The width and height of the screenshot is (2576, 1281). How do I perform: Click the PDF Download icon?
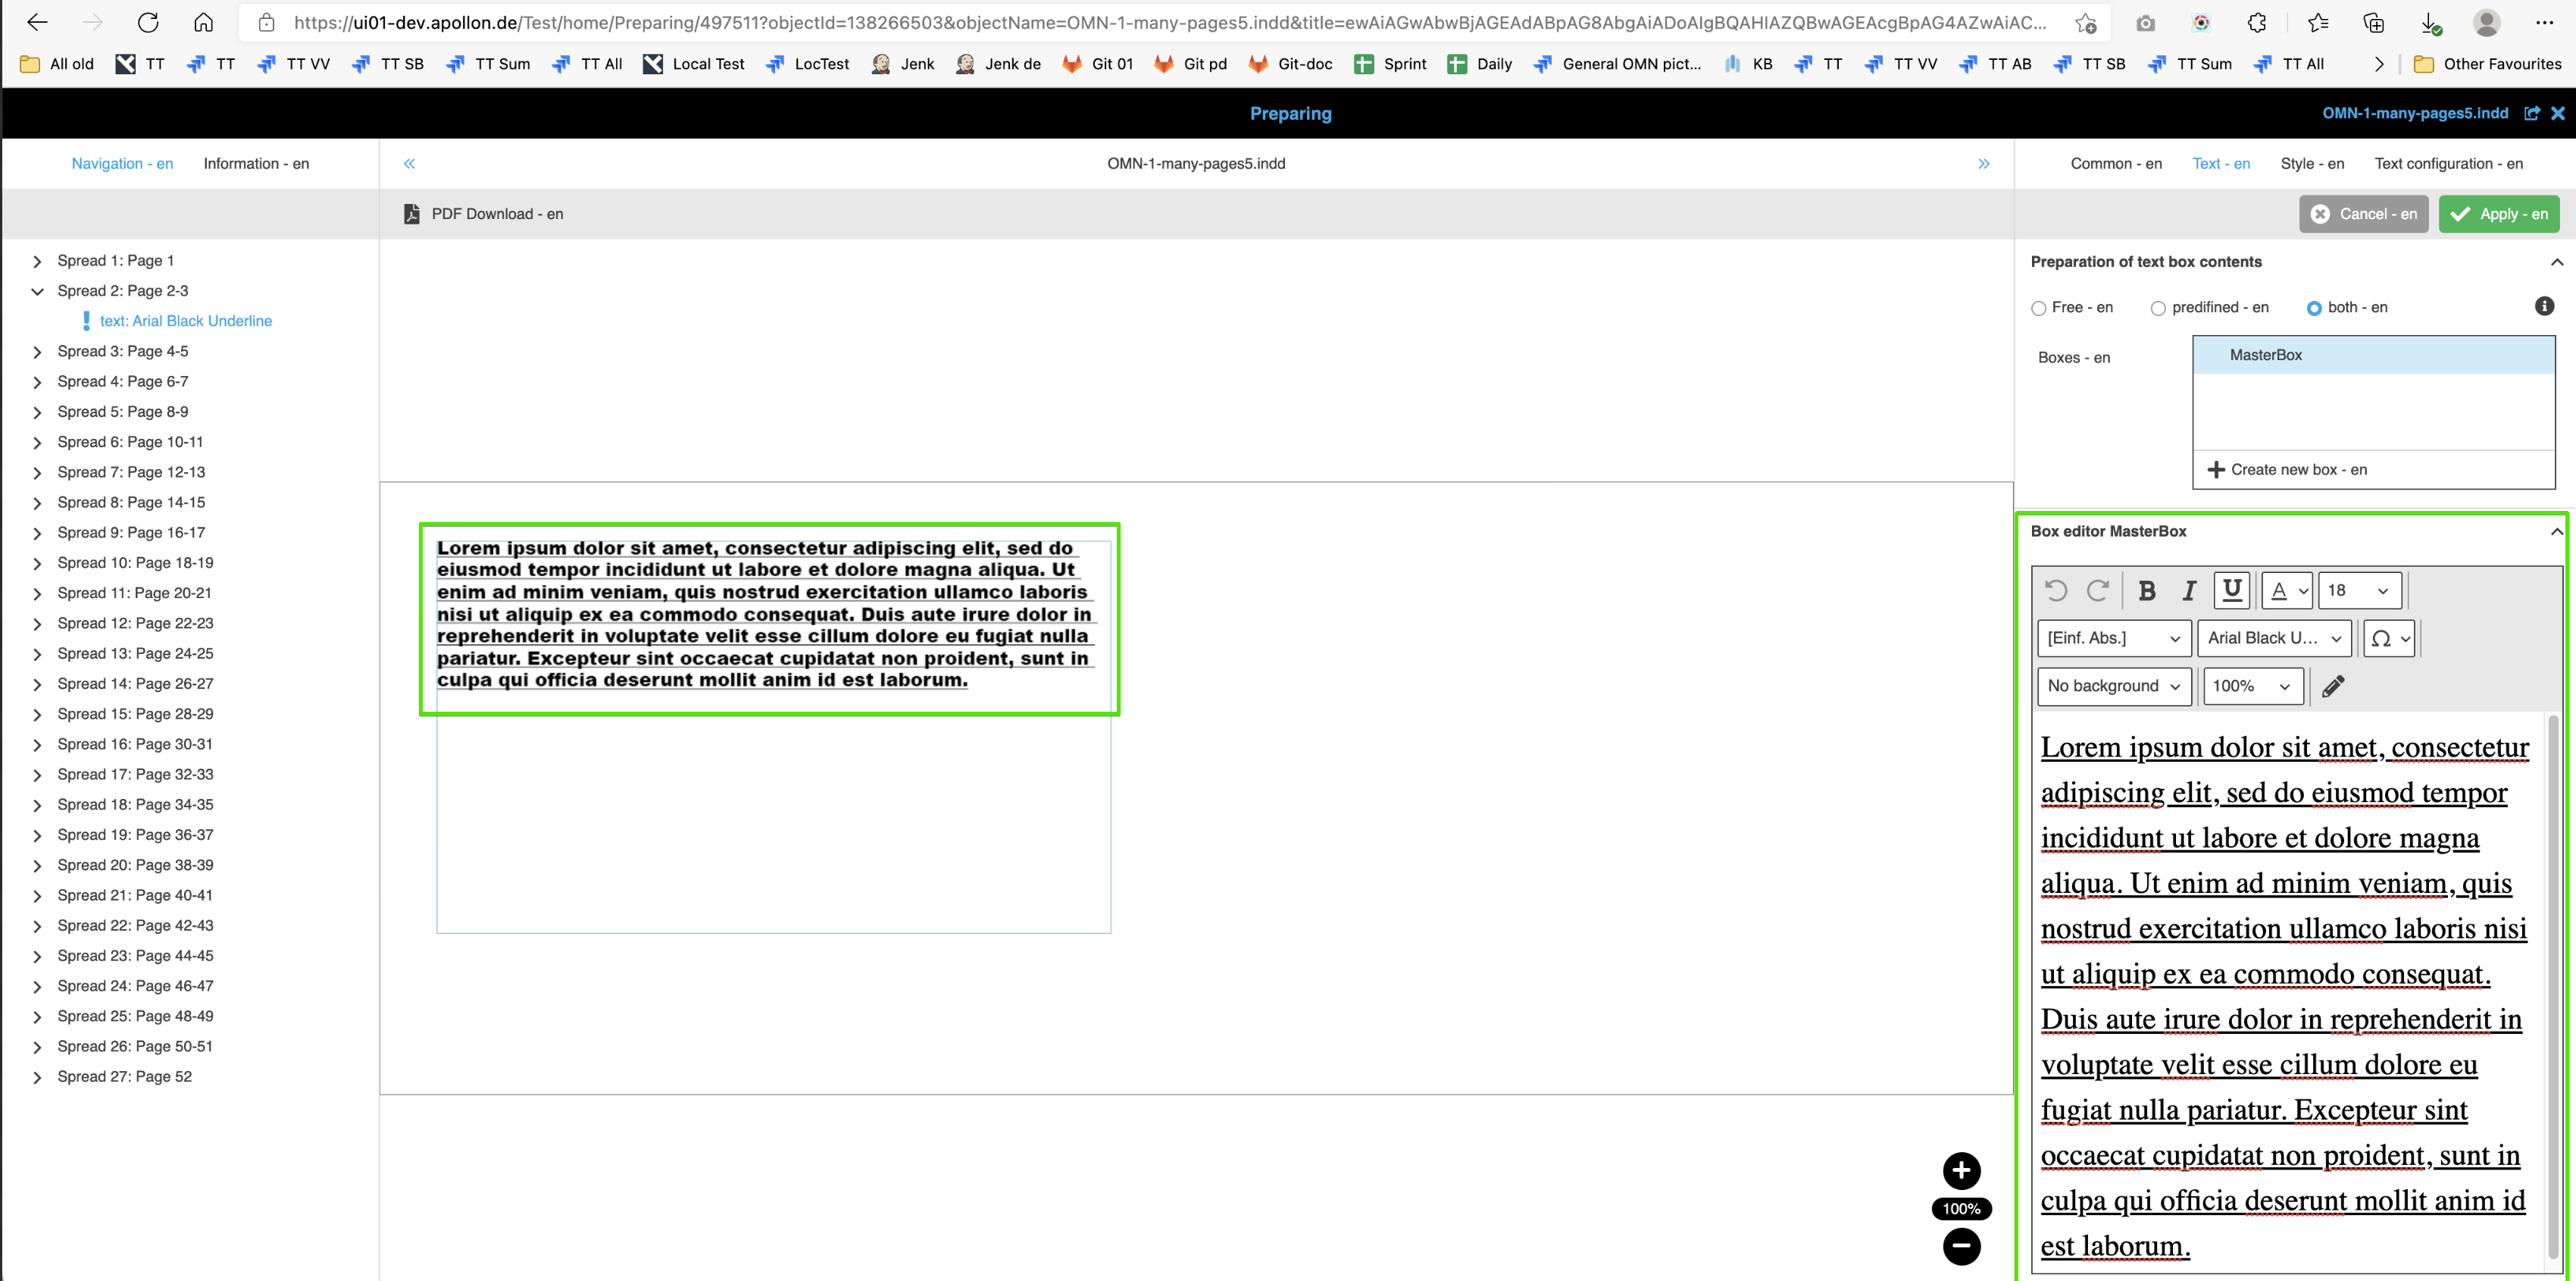pyautogui.click(x=411, y=215)
